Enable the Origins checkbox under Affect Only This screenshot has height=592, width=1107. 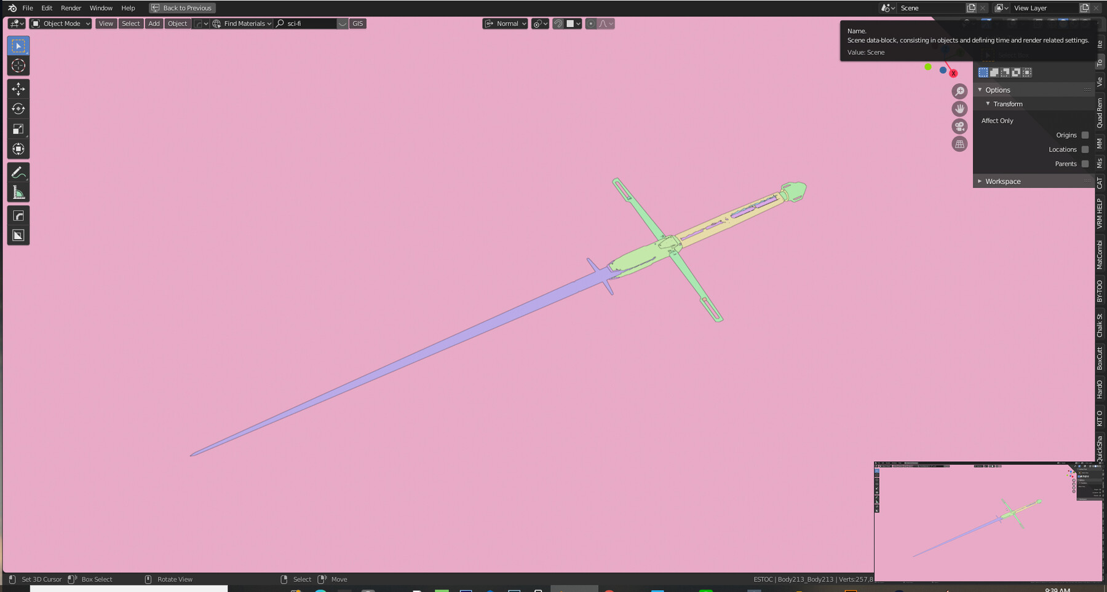1084,134
